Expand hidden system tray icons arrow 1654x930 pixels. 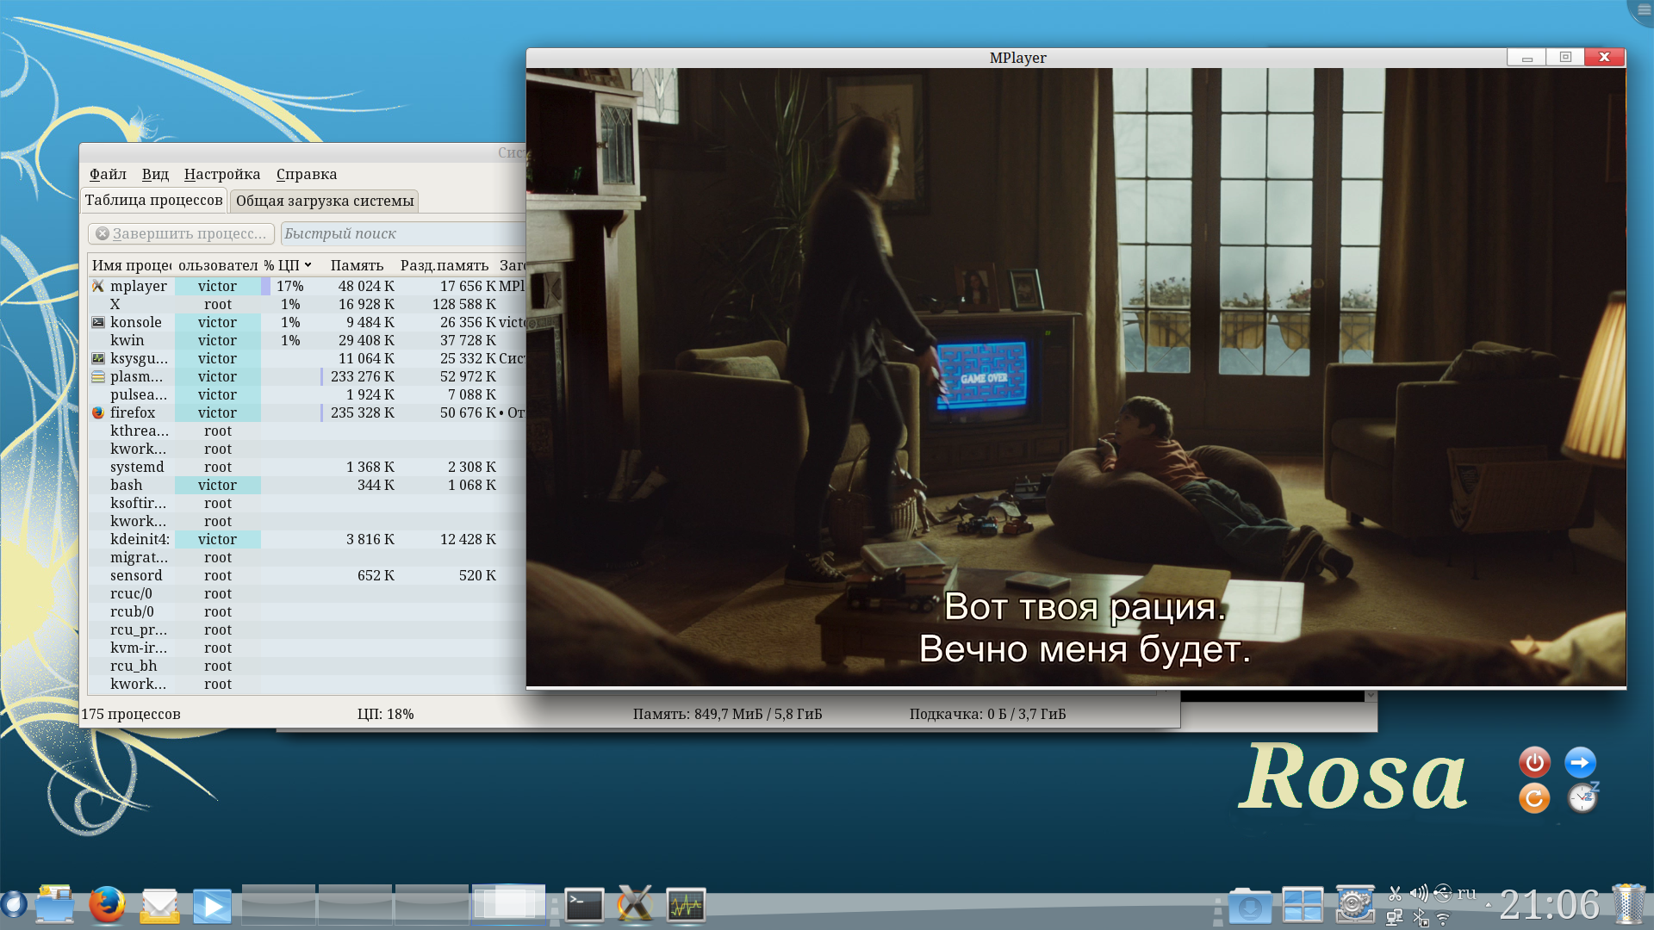[x=1488, y=905]
